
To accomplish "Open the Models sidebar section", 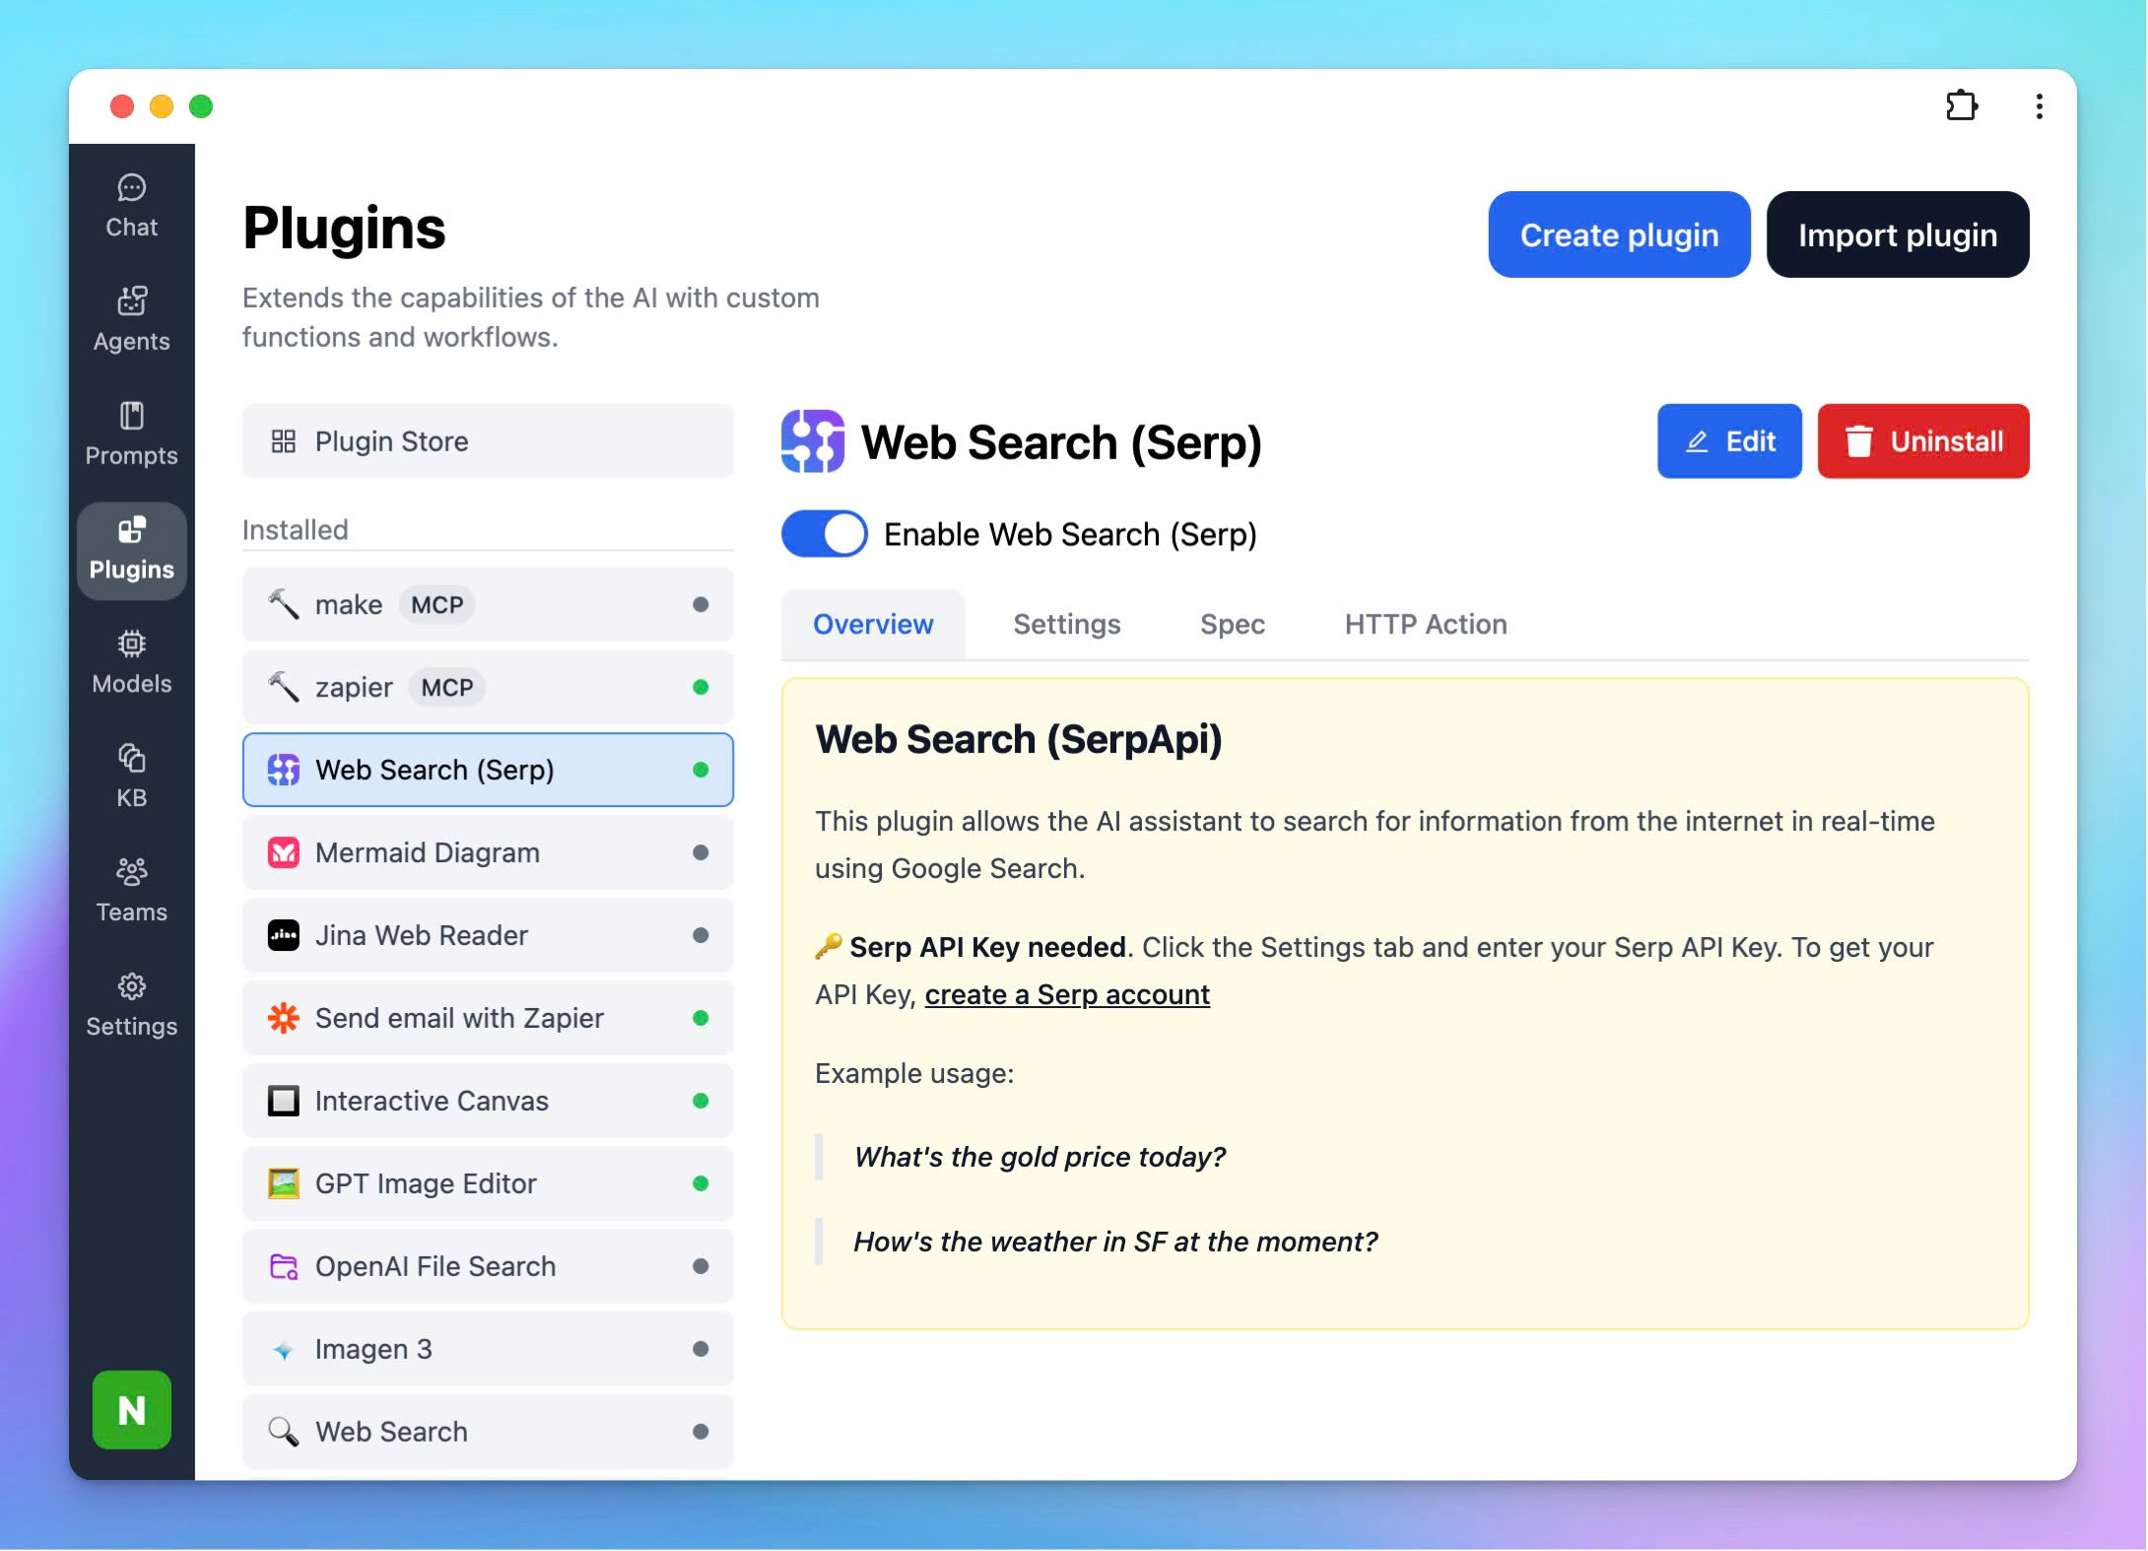I will (x=131, y=663).
